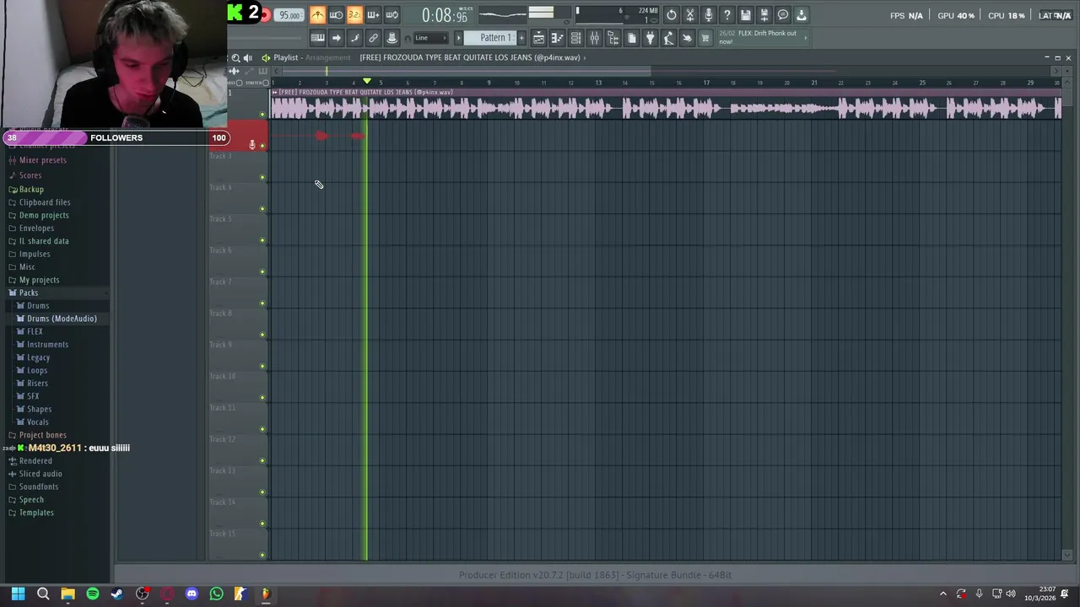The height and width of the screenshot is (607, 1080).
Task: Click the FROZOUDA audio clip waveform
Action: point(665,108)
